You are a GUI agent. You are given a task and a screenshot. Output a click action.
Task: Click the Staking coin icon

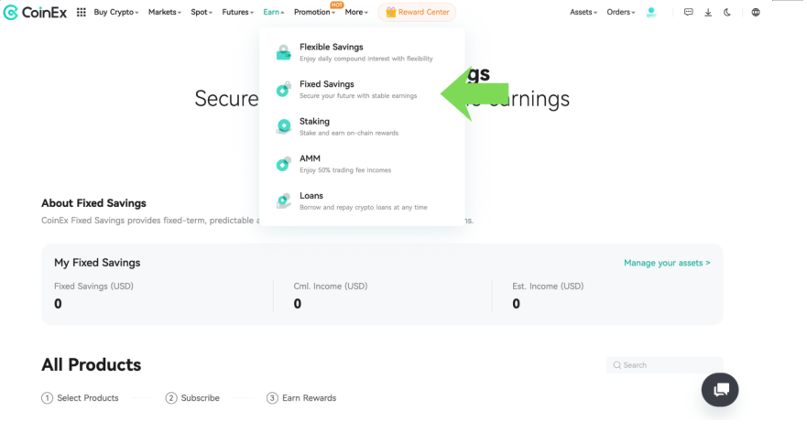tap(284, 126)
